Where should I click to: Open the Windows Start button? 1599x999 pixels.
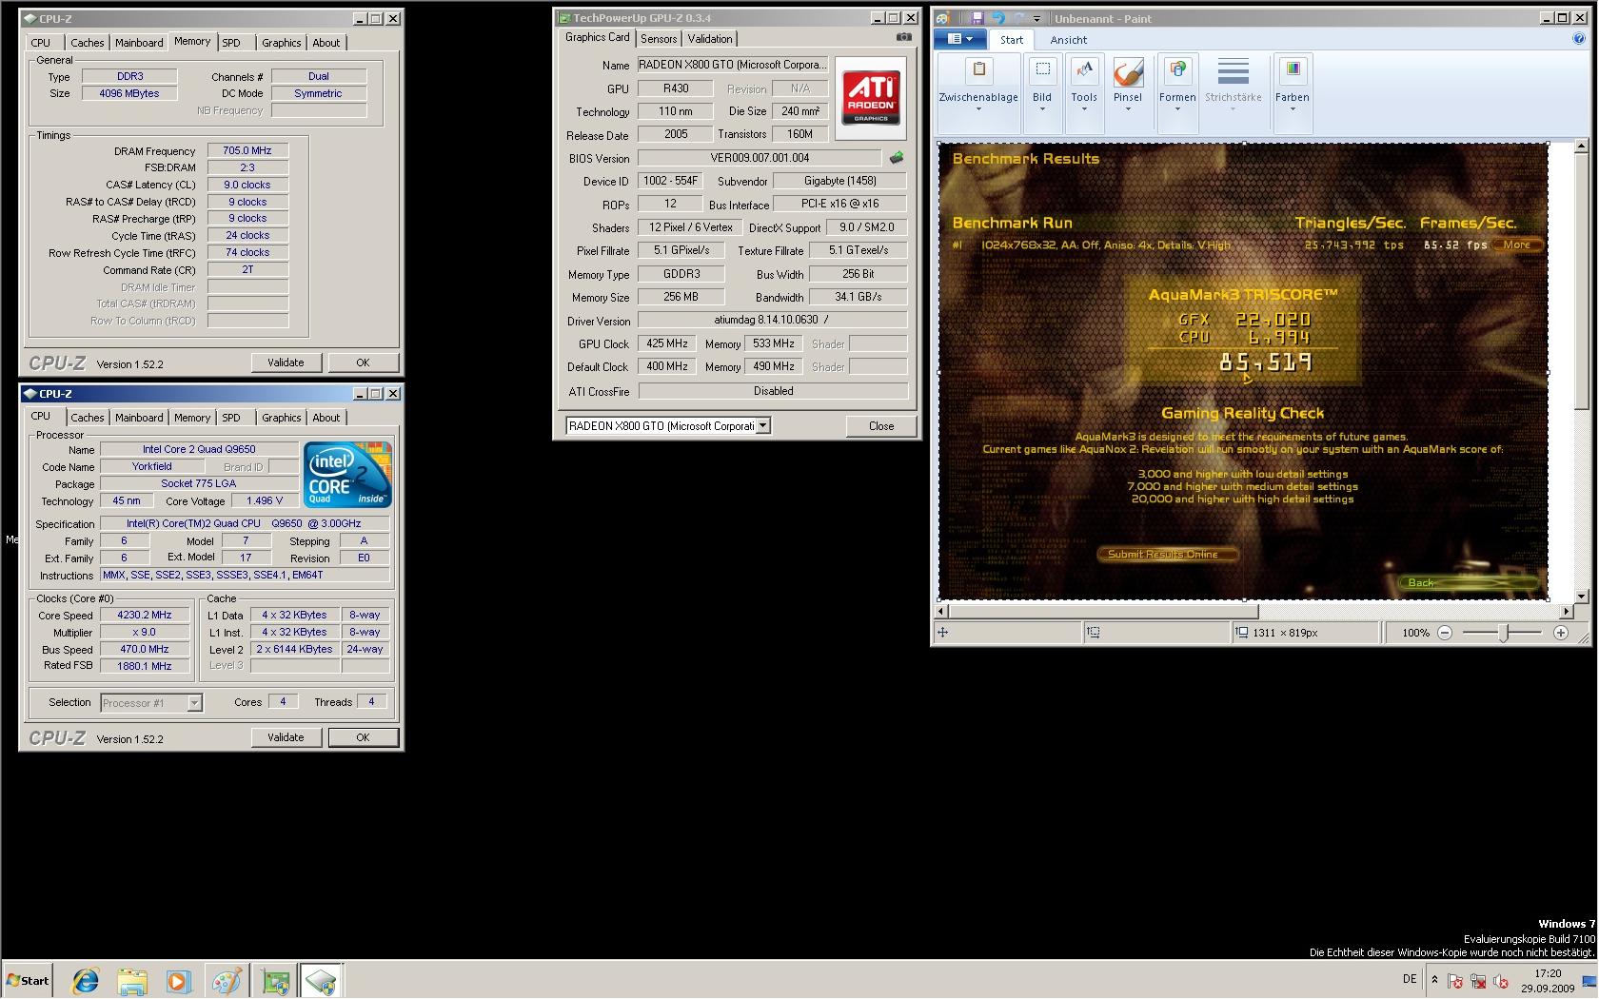pyautogui.click(x=28, y=981)
